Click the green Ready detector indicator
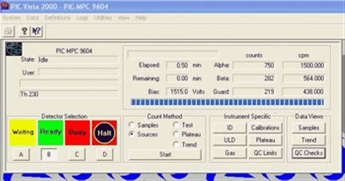 [50, 133]
